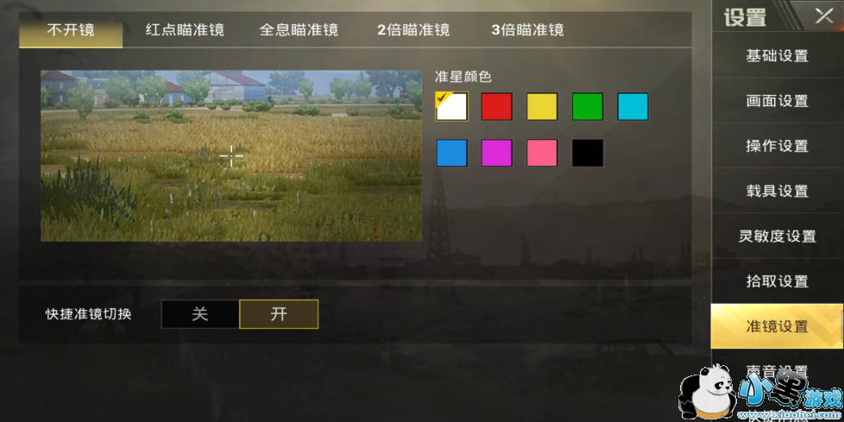The height and width of the screenshot is (422, 844).
Task: Open 灵敏度设置 settings category
Action: (778, 236)
